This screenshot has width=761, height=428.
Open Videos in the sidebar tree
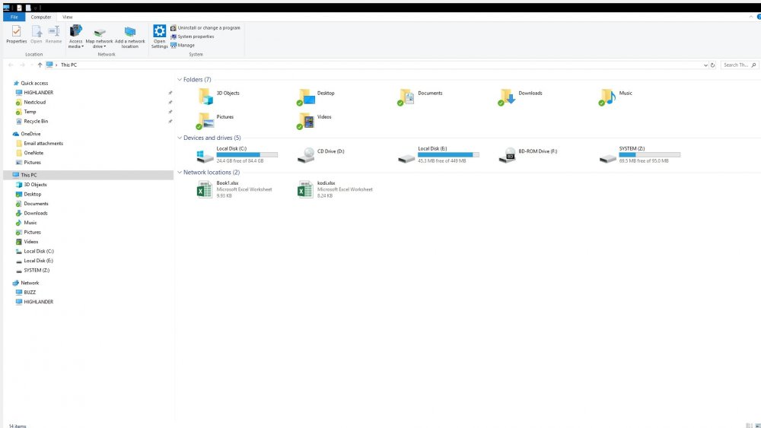click(x=30, y=242)
